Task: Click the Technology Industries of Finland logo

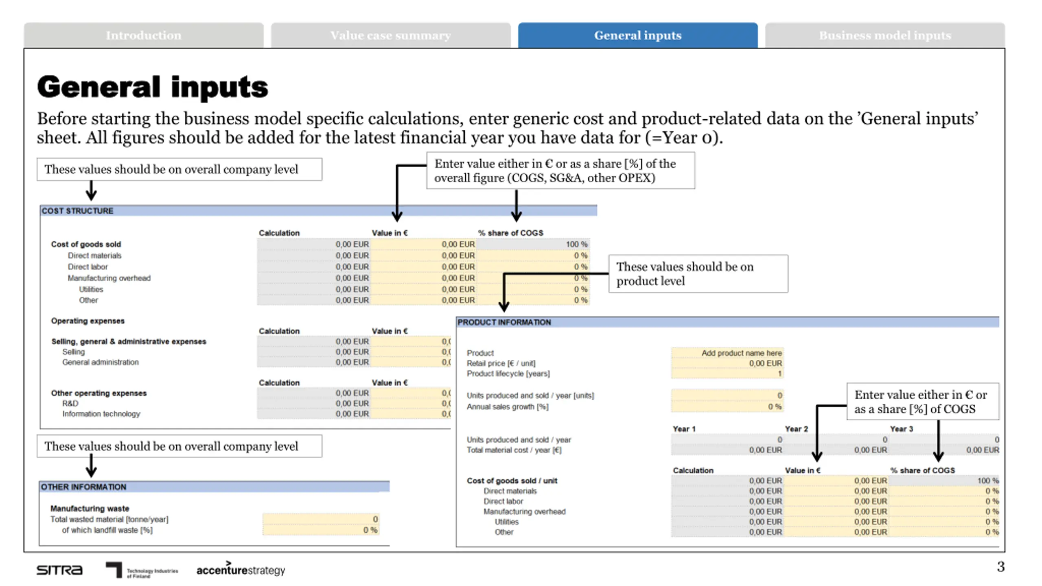Action: point(142,570)
